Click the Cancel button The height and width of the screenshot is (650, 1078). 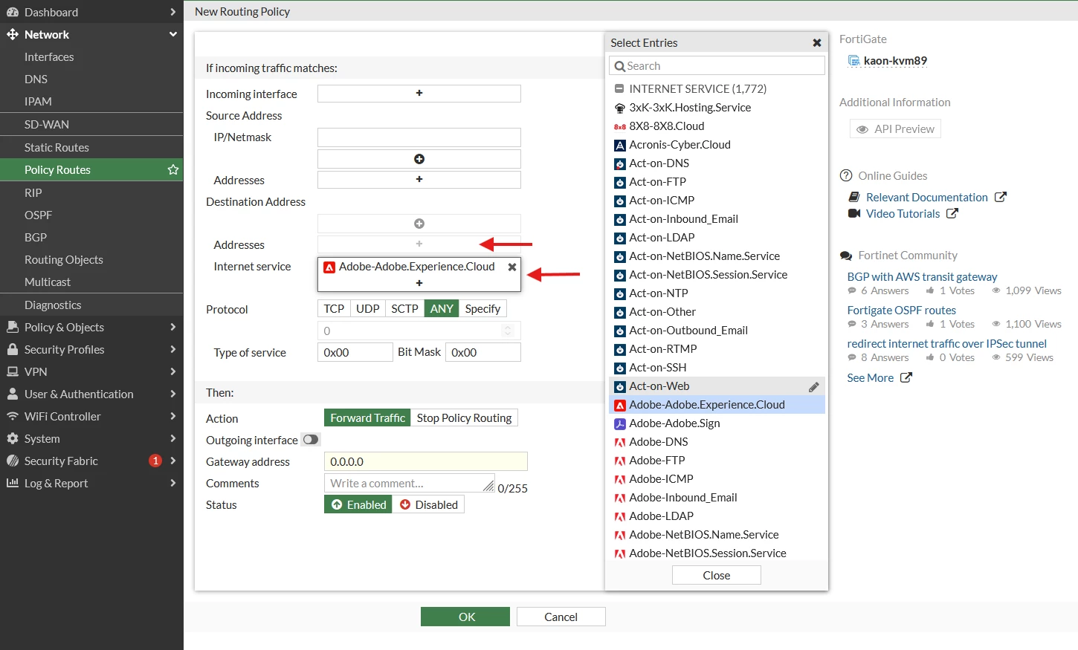coord(561,617)
